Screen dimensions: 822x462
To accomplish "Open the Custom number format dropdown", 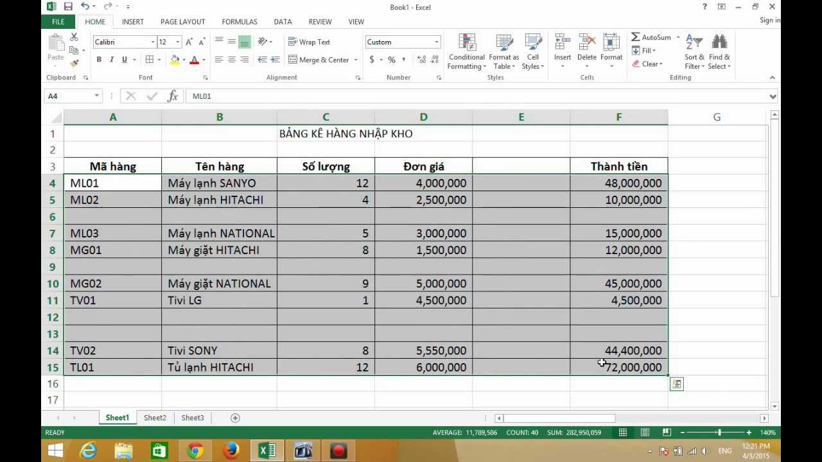I will tap(436, 42).
